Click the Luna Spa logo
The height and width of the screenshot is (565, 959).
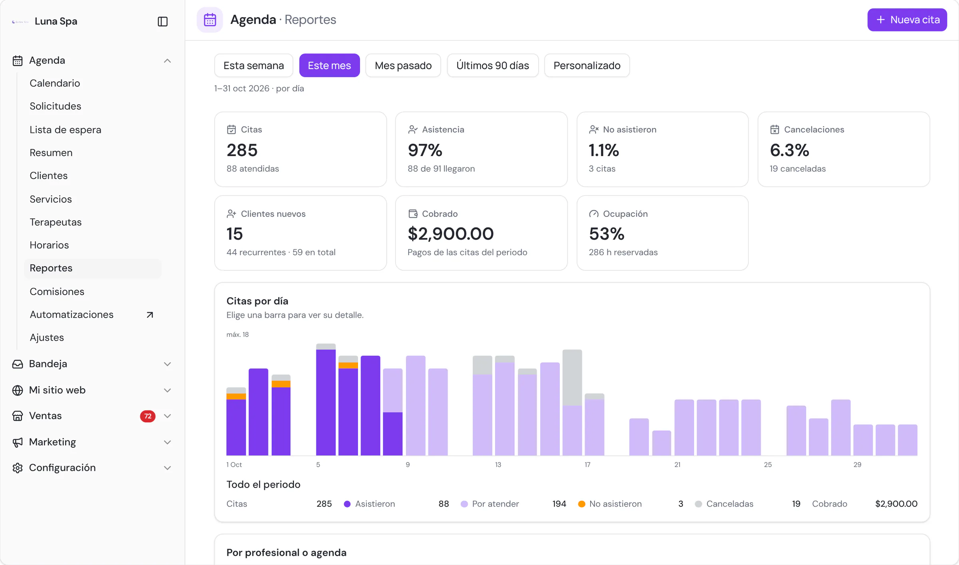[20, 22]
